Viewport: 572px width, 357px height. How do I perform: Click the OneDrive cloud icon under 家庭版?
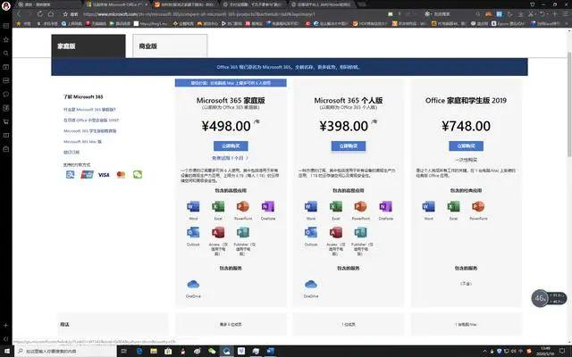[193, 284]
